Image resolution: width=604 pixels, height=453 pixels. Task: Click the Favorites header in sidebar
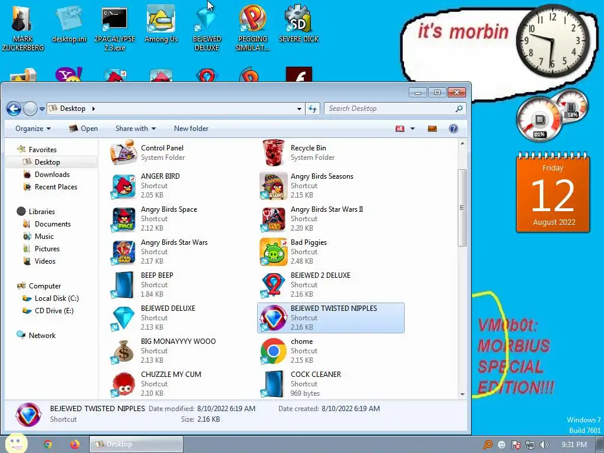42,149
